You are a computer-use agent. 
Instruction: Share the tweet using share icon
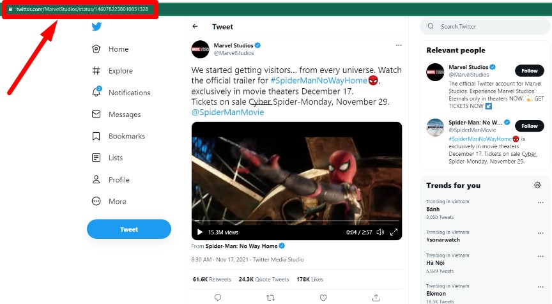(x=376, y=298)
